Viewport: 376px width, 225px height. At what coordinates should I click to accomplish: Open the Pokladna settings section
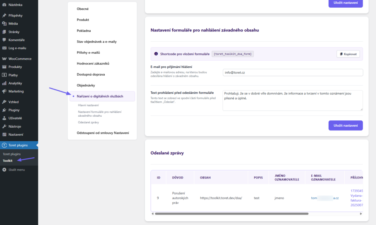coord(84,31)
